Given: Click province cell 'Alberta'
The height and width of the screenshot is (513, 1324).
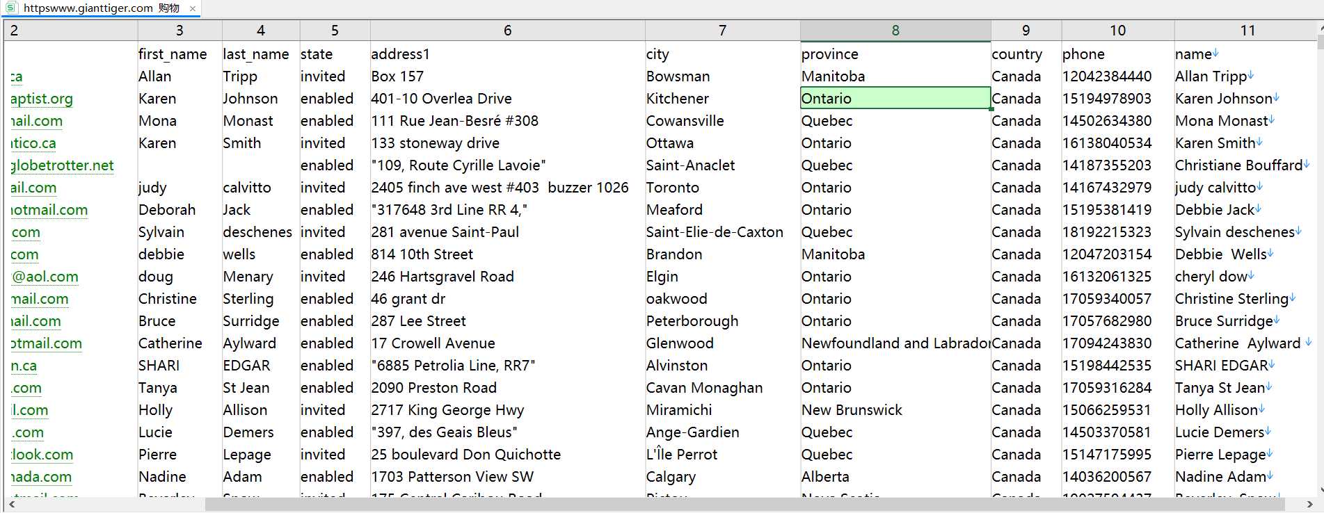Looking at the screenshot, I should pyautogui.click(x=895, y=477).
